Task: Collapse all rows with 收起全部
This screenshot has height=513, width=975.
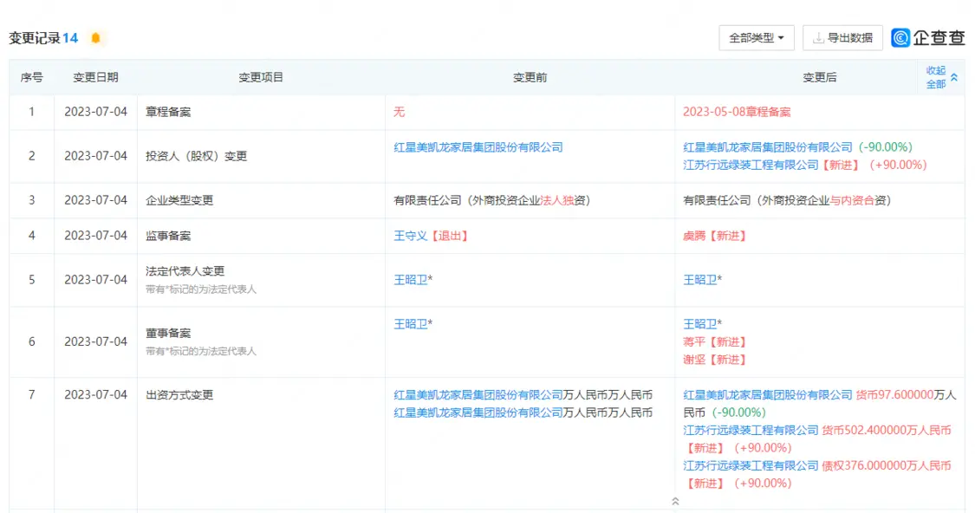Action: (x=941, y=77)
